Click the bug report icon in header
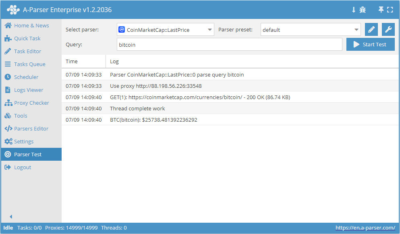The image size is (400, 234). click(x=363, y=10)
